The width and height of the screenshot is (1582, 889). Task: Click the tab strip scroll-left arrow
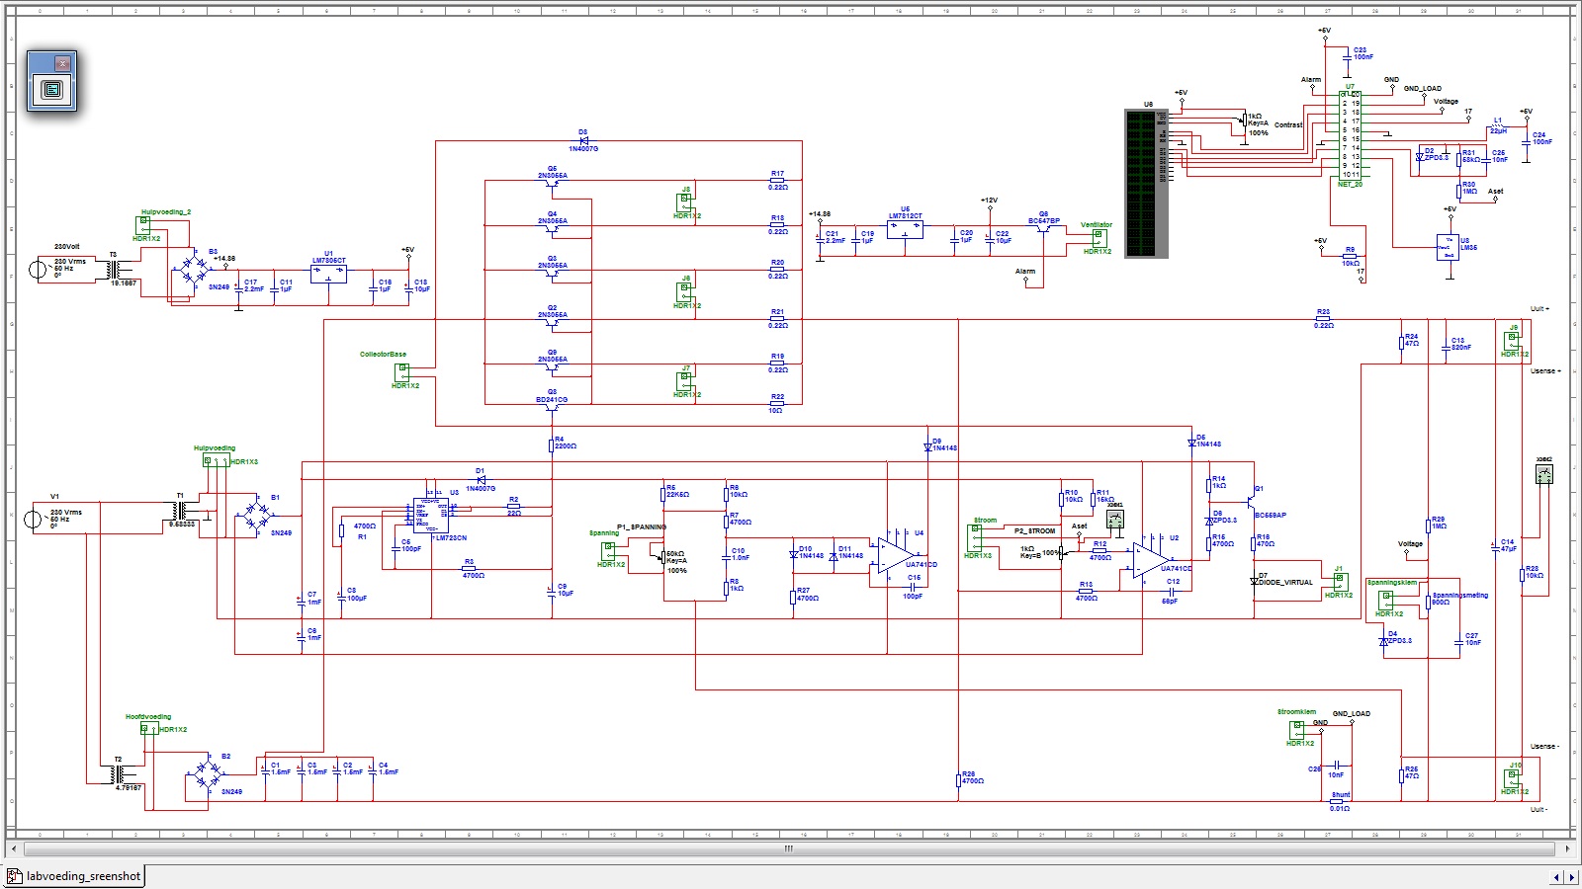1556,877
